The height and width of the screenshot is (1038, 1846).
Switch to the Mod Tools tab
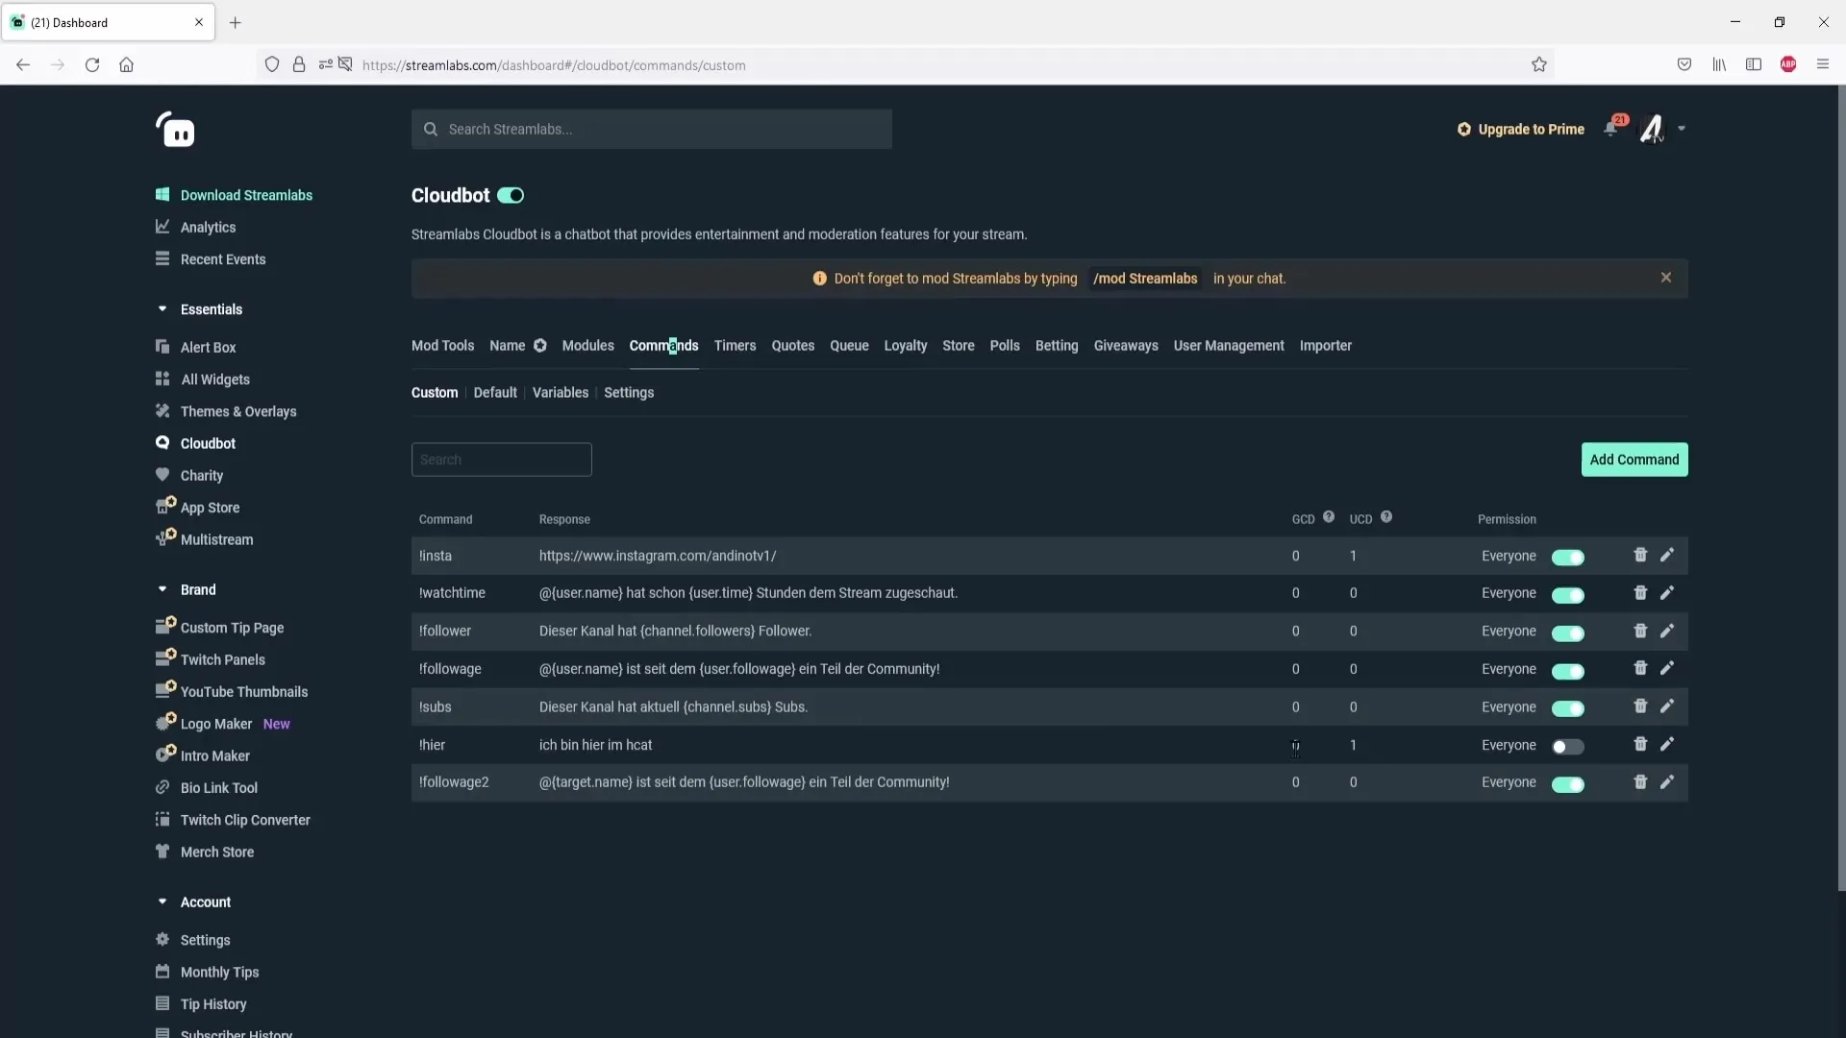pos(442,346)
